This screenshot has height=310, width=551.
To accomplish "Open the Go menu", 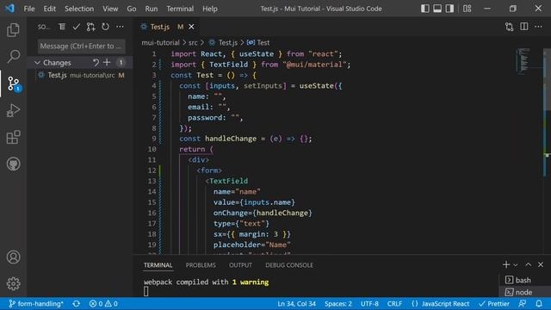I will click(132, 9).
